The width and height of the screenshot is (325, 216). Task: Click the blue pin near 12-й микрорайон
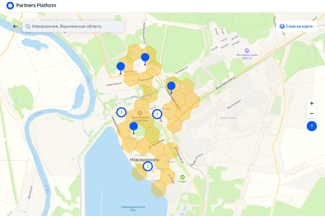coord(133,127)
